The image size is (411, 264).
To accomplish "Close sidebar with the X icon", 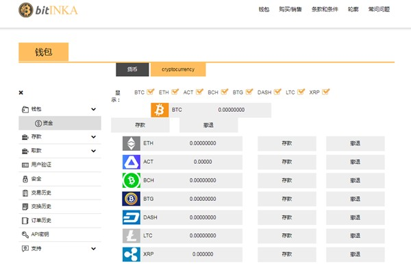I will coord(21,93).
